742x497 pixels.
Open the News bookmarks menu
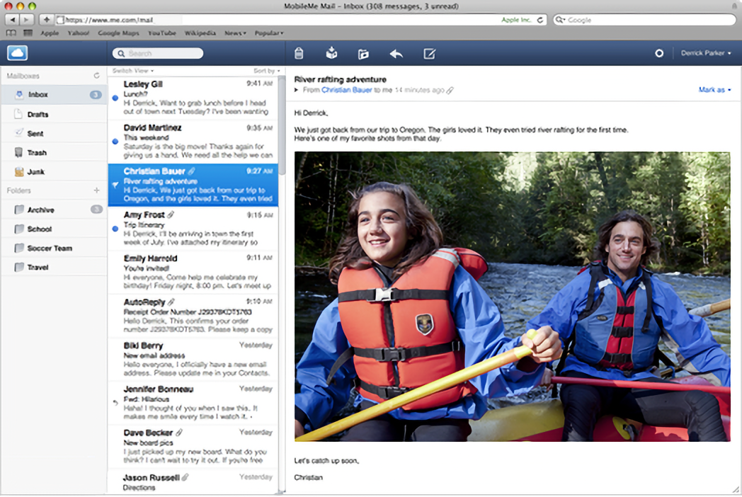click(234, 33)
